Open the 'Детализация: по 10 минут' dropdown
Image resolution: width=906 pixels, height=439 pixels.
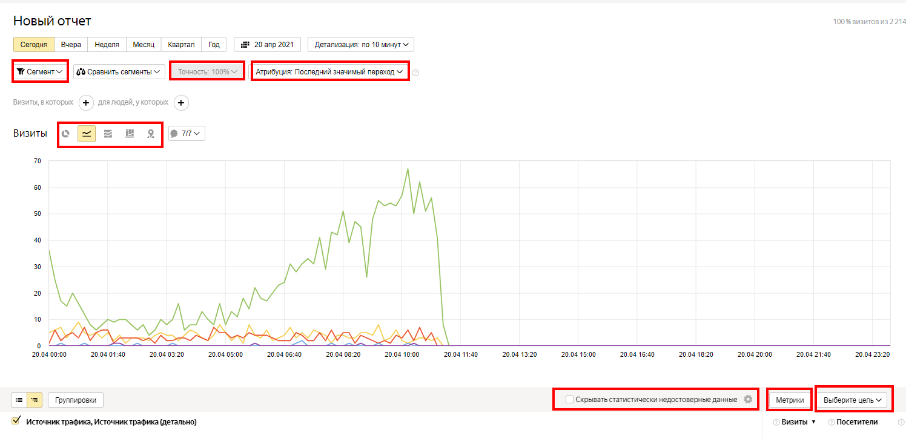click(x=361, y=45)
